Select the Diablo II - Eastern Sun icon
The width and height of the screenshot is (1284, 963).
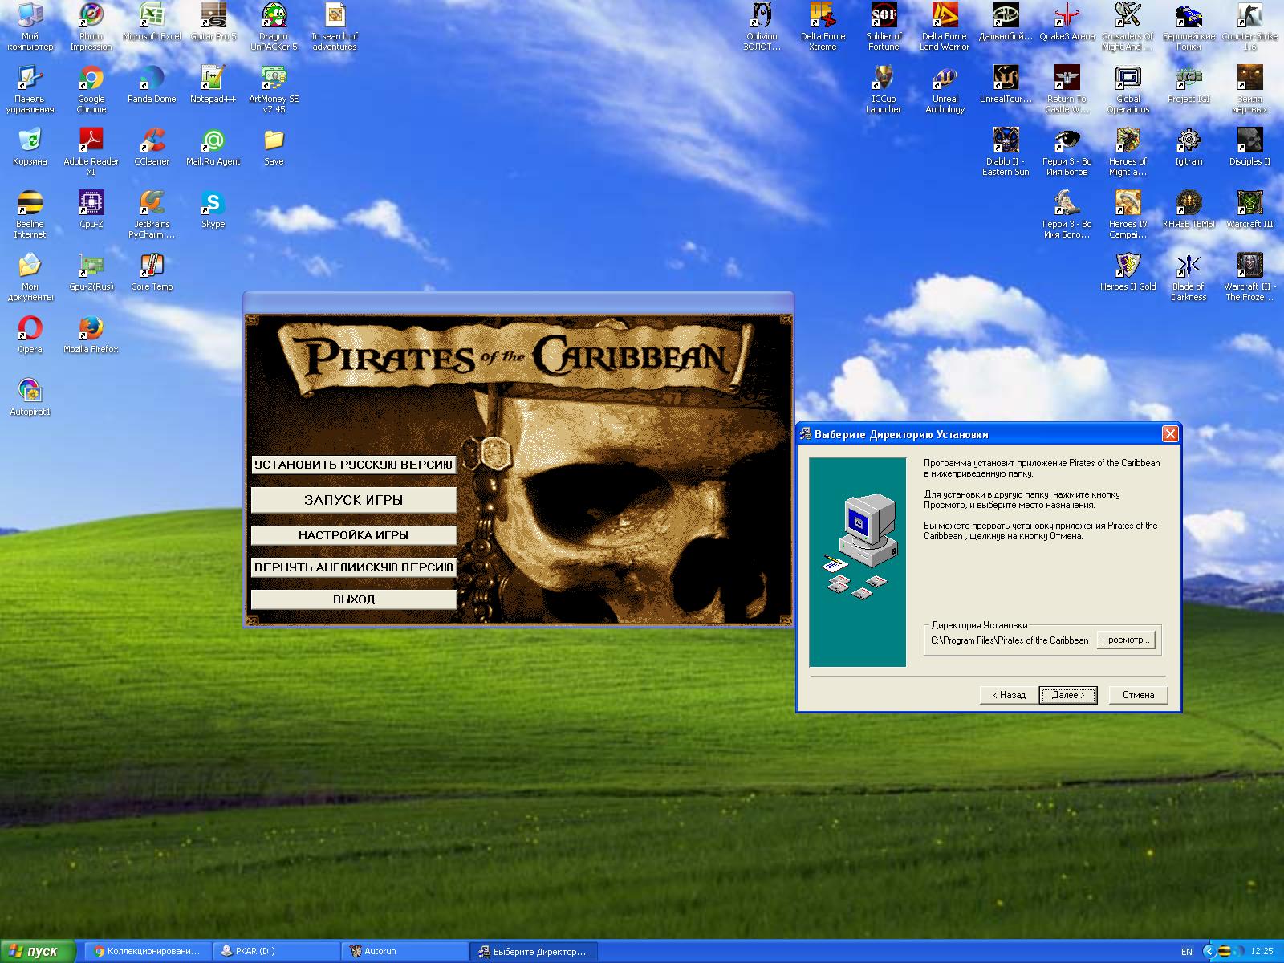1006,152
